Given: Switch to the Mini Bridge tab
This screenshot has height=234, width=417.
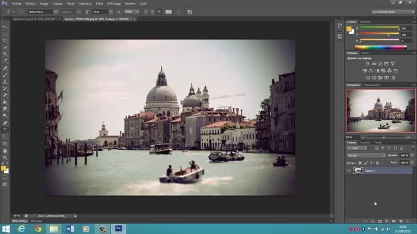Looking at the screenshot, I should [20, 221].
